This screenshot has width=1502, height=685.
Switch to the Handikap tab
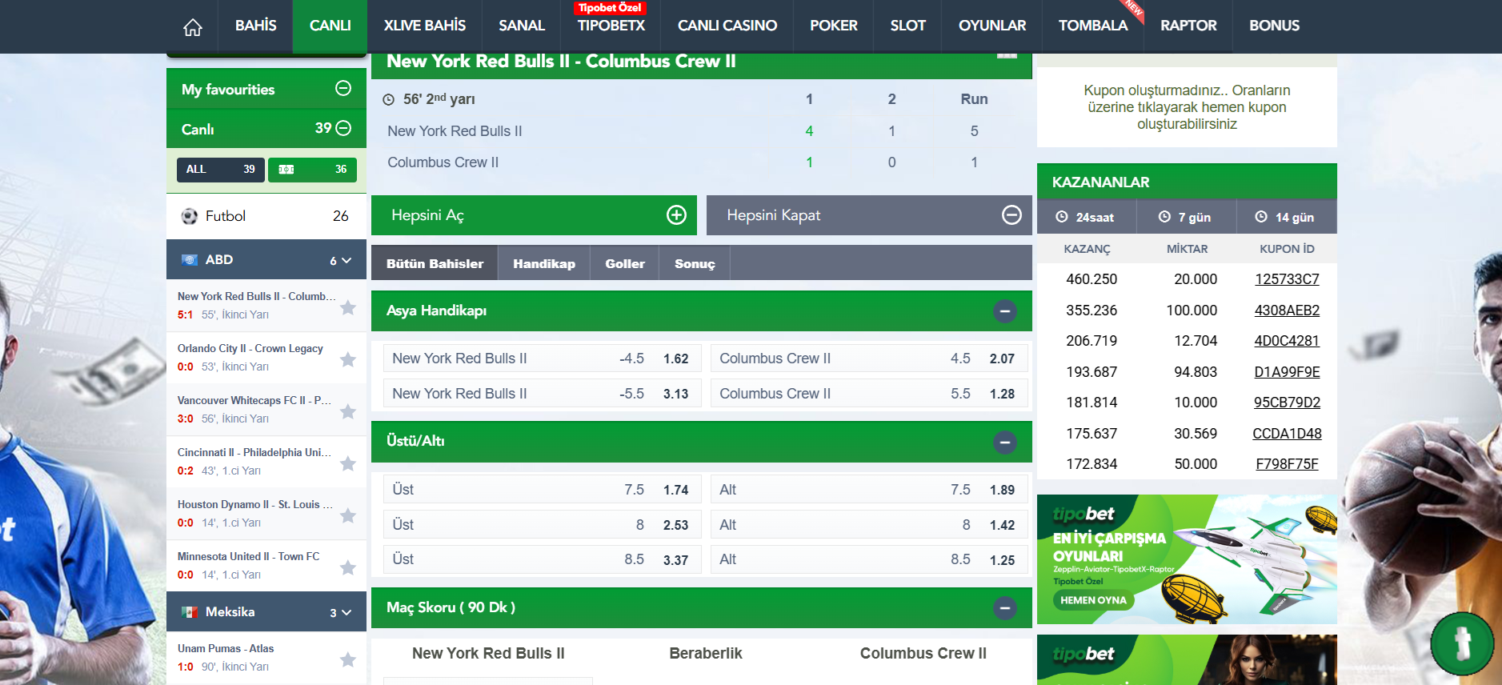point(544,263)
